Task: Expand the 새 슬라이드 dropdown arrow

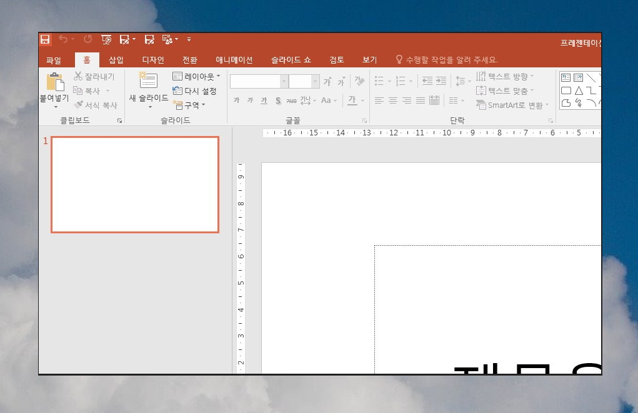Action: (x=150, y=107)
